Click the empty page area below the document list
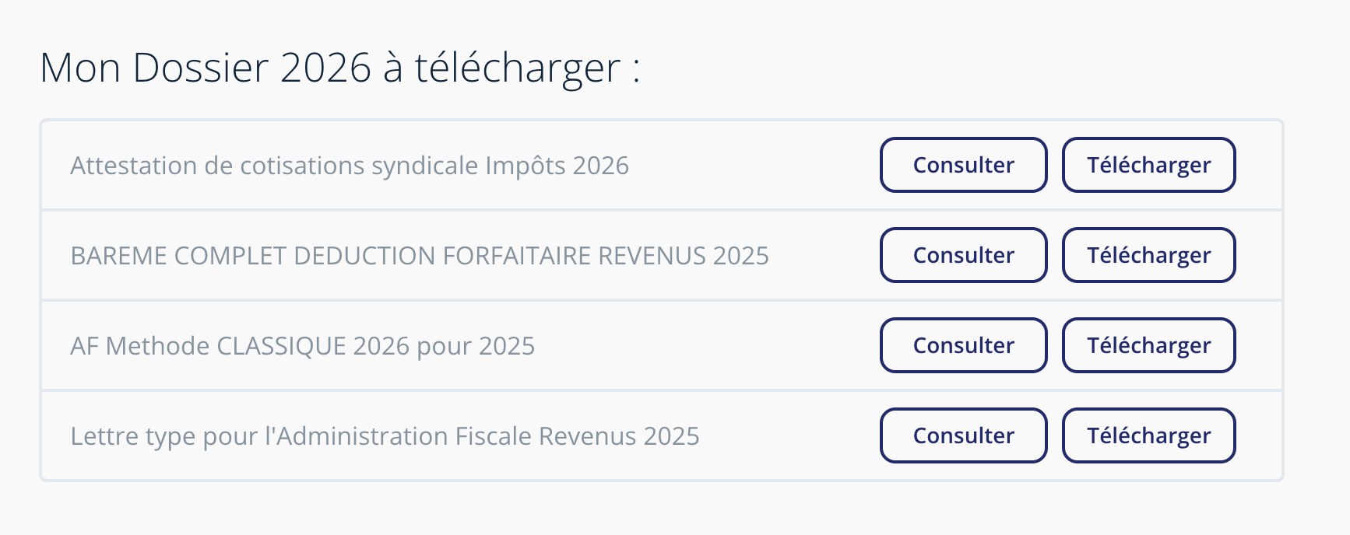The height and width of the screenshot is (535, 1350). [662, 509]
